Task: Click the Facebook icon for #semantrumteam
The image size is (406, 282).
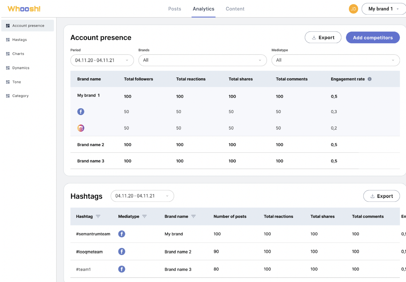Action: tap(122, 234)
